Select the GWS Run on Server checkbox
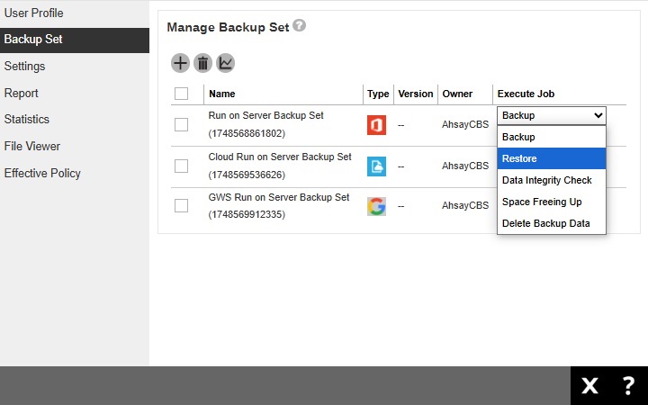 181,206
